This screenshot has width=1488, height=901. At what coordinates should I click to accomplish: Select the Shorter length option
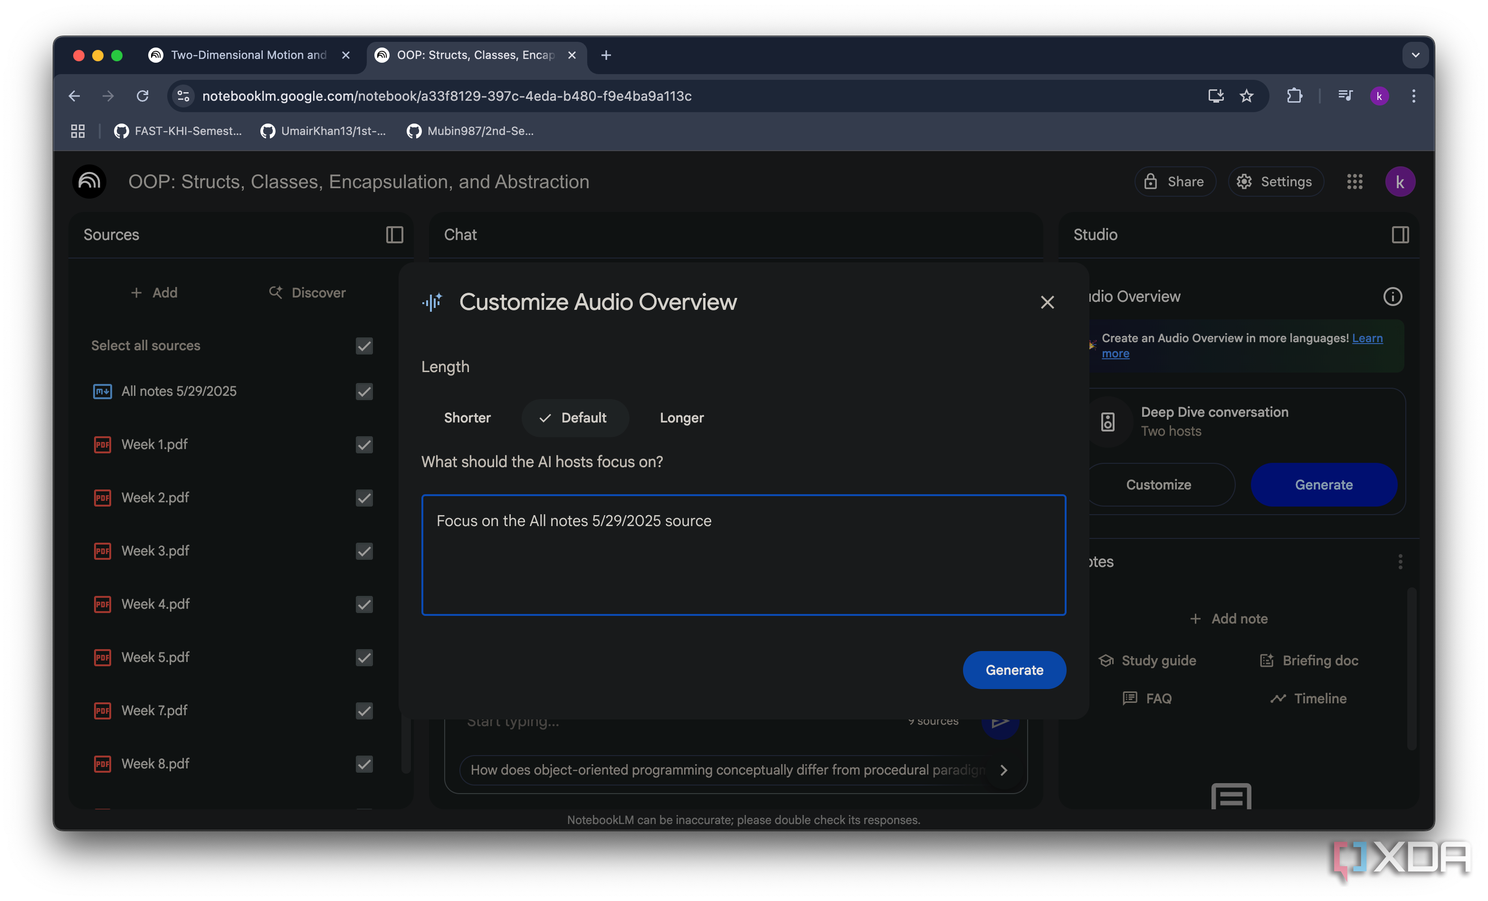[467, 418]
